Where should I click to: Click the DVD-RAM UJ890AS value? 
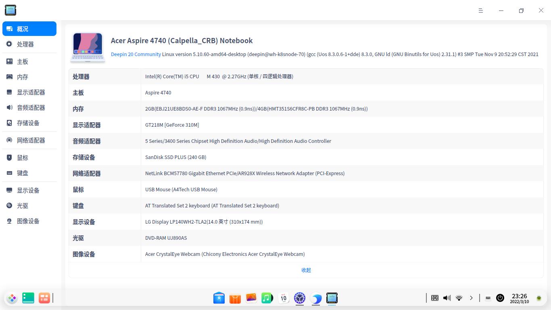point(166,238)
